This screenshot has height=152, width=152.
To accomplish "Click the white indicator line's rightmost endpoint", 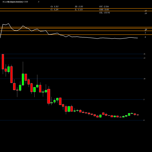I will (x=138, y=38).
